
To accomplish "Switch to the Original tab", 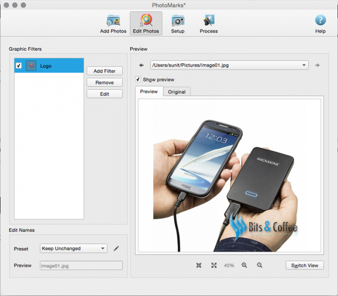I will pyautogui.click(x=177, y=92).
